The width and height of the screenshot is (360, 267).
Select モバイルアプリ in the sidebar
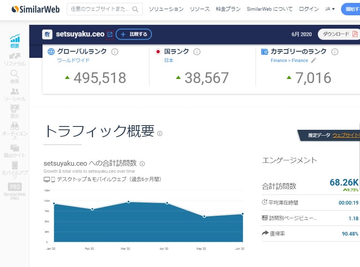(x=15, y=170)
